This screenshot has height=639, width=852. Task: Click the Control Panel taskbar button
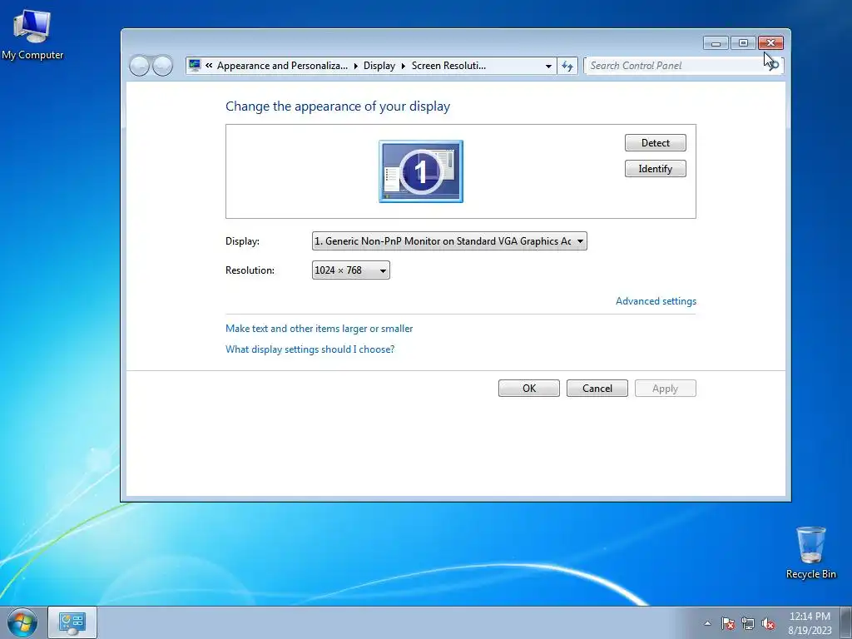tap(72, 622)
